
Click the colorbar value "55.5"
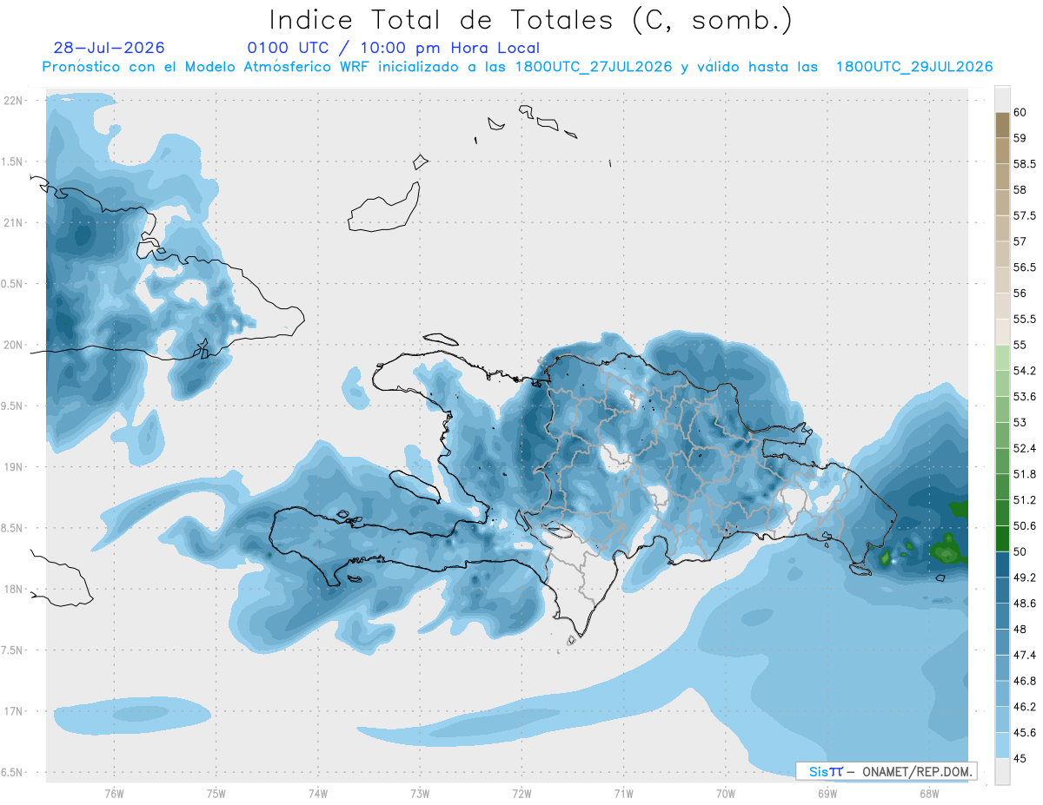pos(1025,319)
